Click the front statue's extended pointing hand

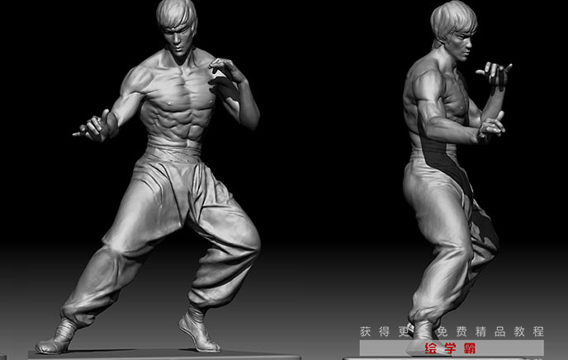tap(93, 127)
